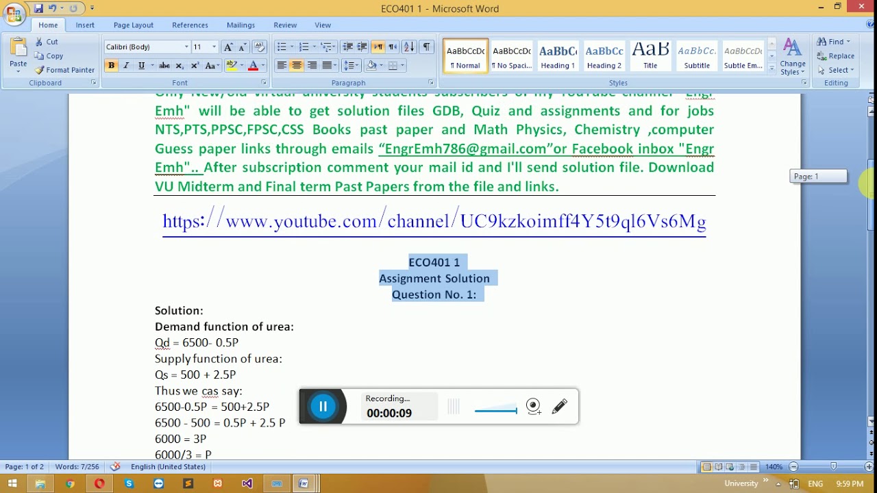Open the Insert ribbon tab
877x493 pixels.
(x=85, y=25)
